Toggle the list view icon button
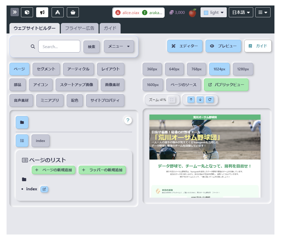This screenshot has height=240, width=281. [22, 141]
